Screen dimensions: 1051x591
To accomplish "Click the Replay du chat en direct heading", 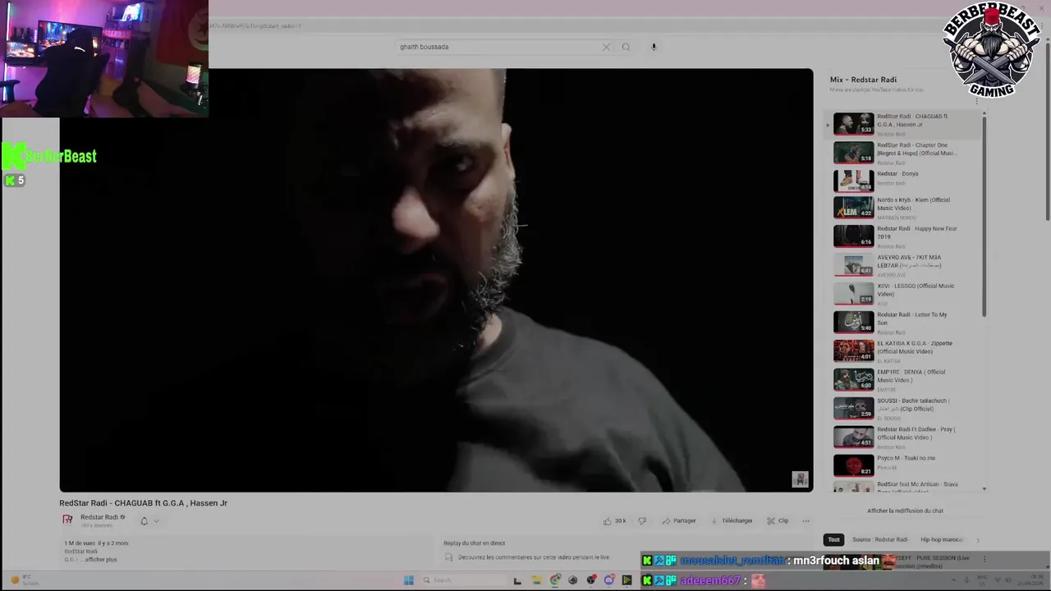I will click(x=474, y=543).
